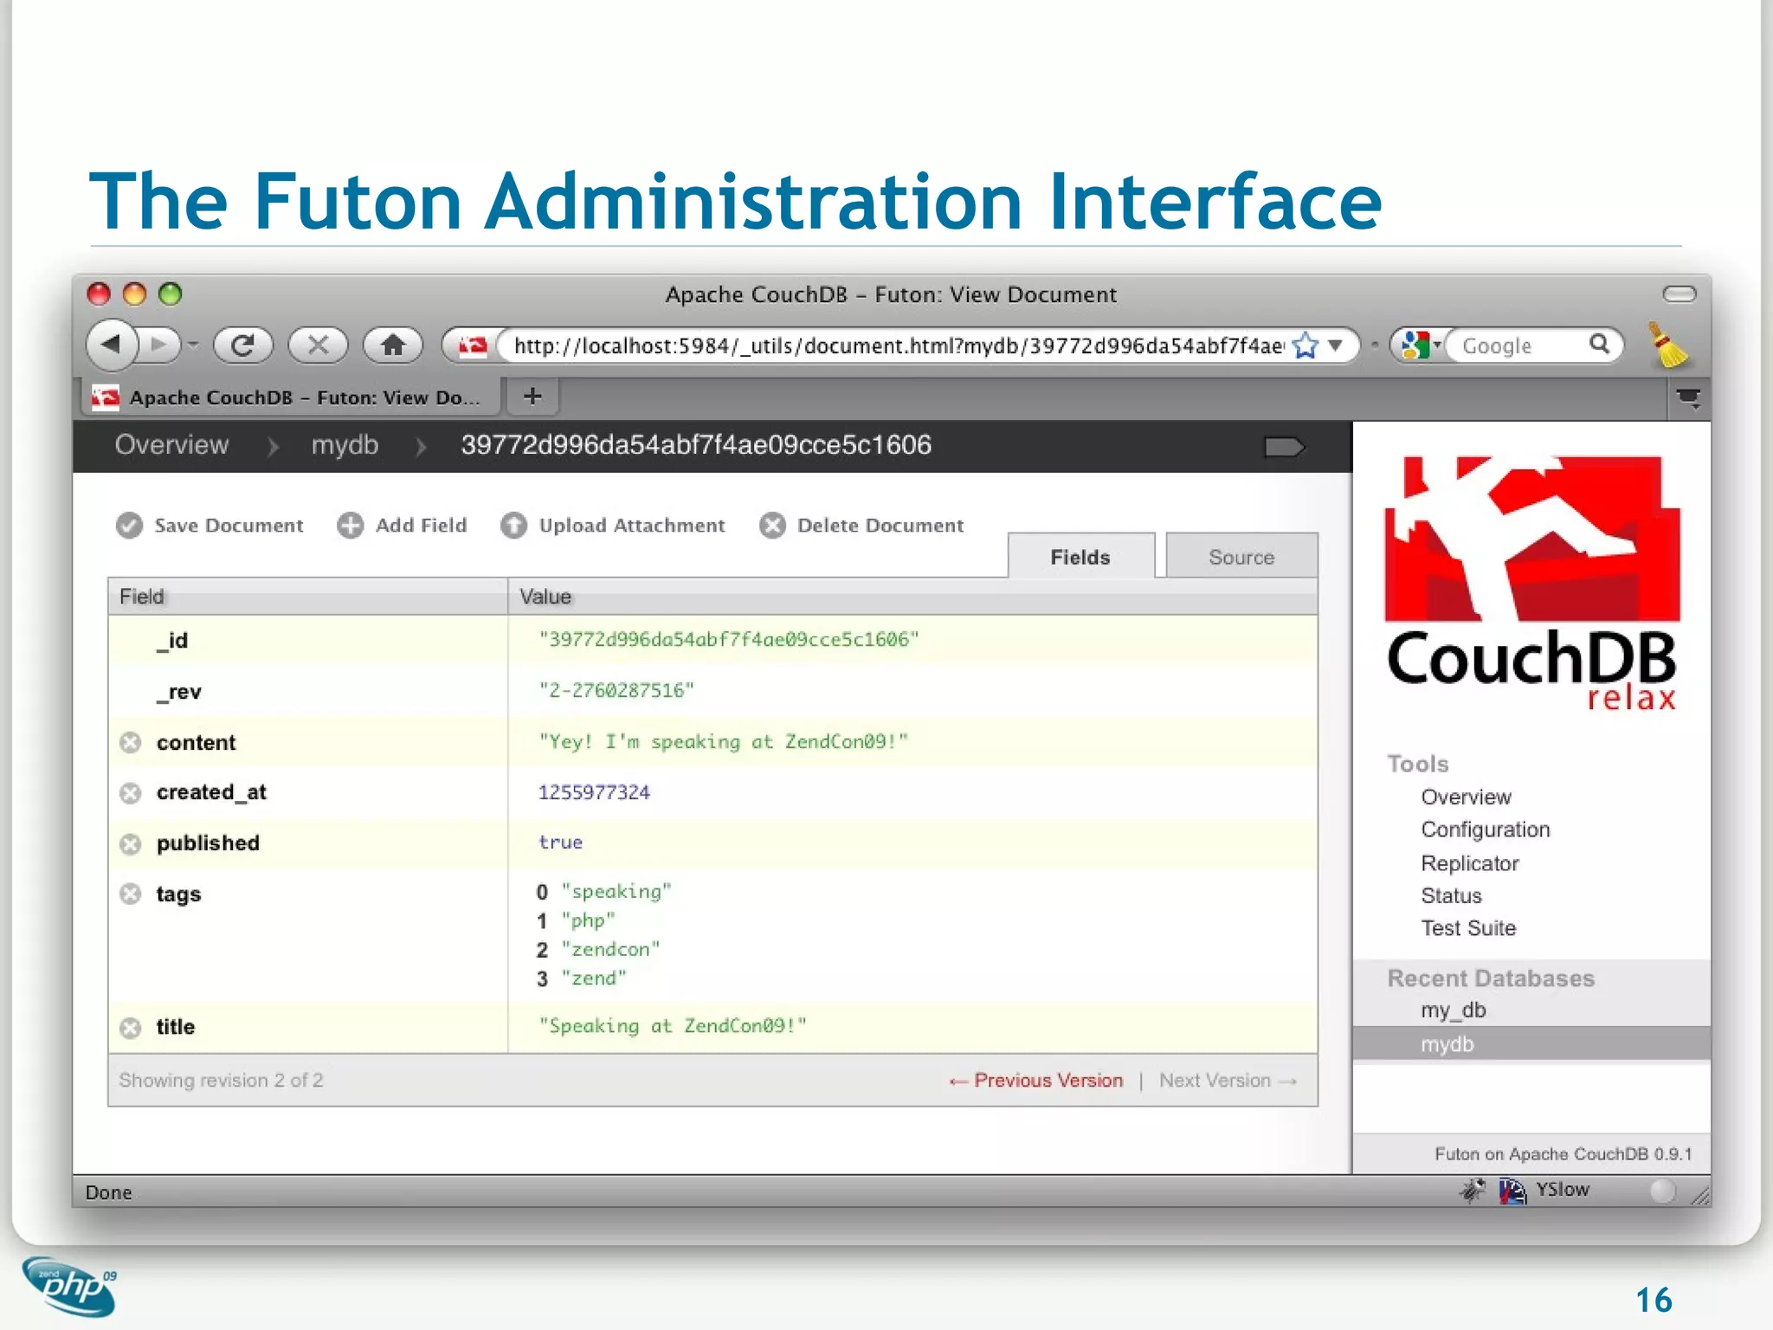The width and height of the screenshot is (1773, 1330).
Task: Edit the created_at value 1255977324
Action: 594,792
